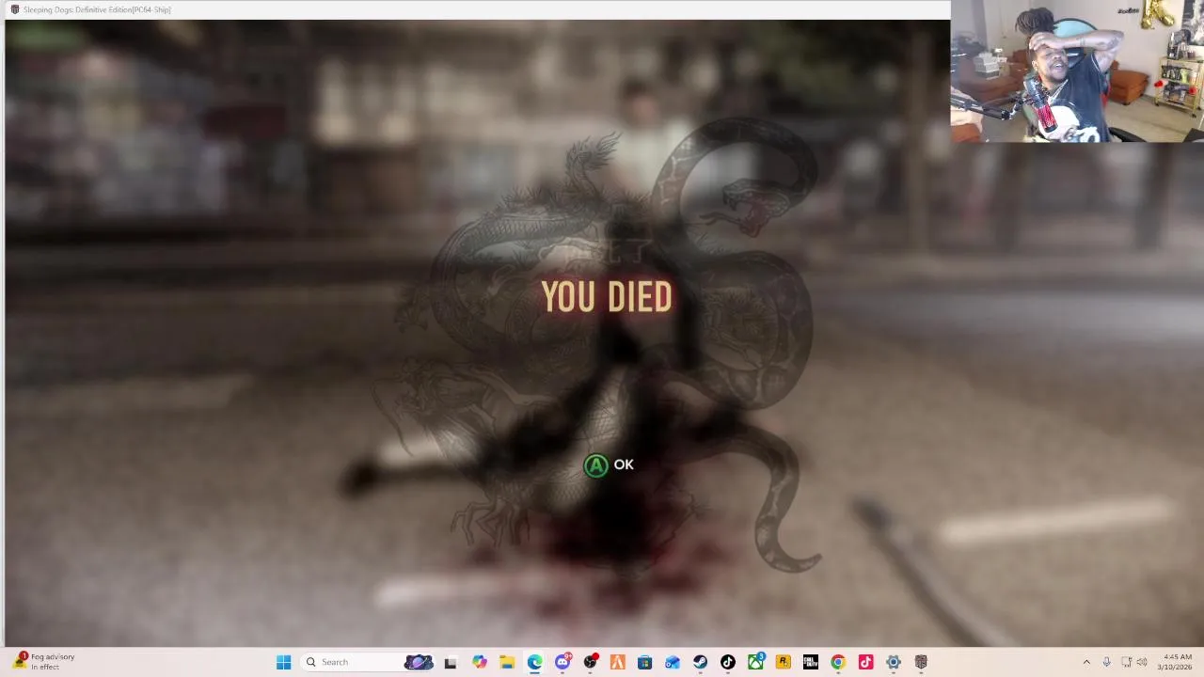Open volume control tray icon
The width and height of the screenshot is (1204, 677).
1142,662
